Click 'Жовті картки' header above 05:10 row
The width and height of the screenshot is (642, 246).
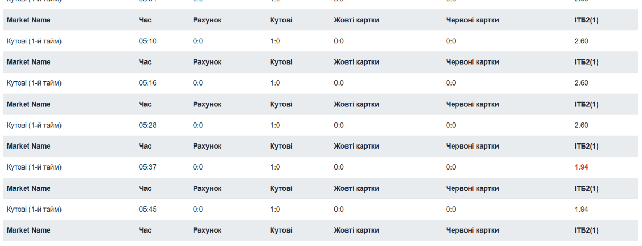tap(356, 20)
